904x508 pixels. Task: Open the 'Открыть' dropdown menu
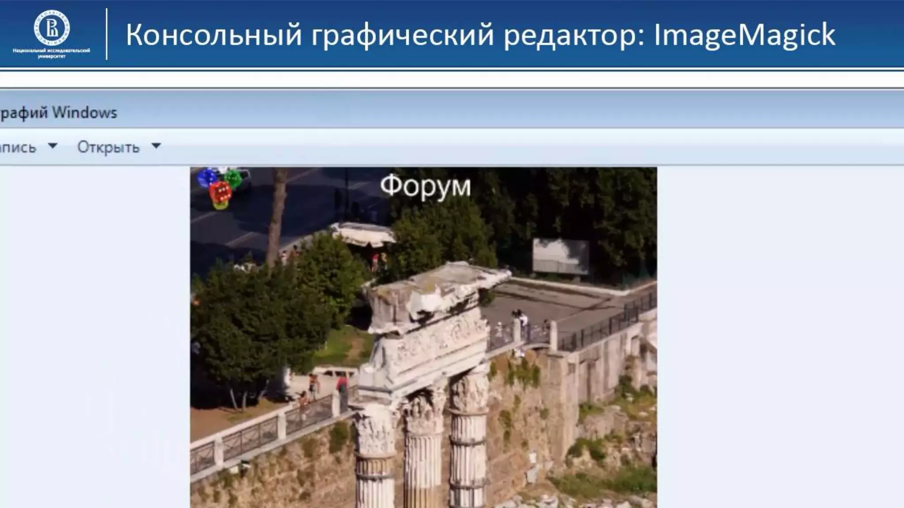coord(119,147)
